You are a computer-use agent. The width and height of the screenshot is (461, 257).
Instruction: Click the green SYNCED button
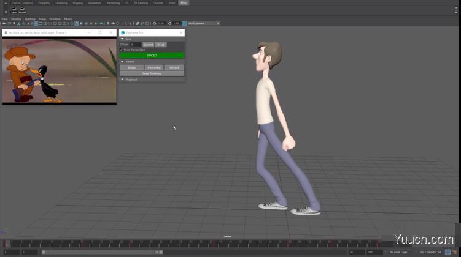click(x=152, y=56)
